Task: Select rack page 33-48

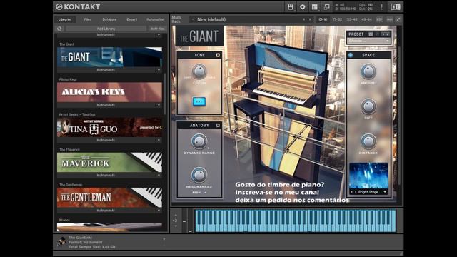Action: coord(352,19)
